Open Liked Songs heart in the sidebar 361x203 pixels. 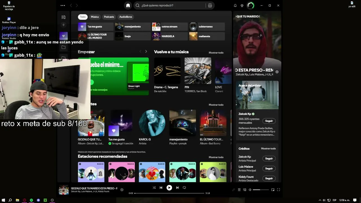pos(63,36)
